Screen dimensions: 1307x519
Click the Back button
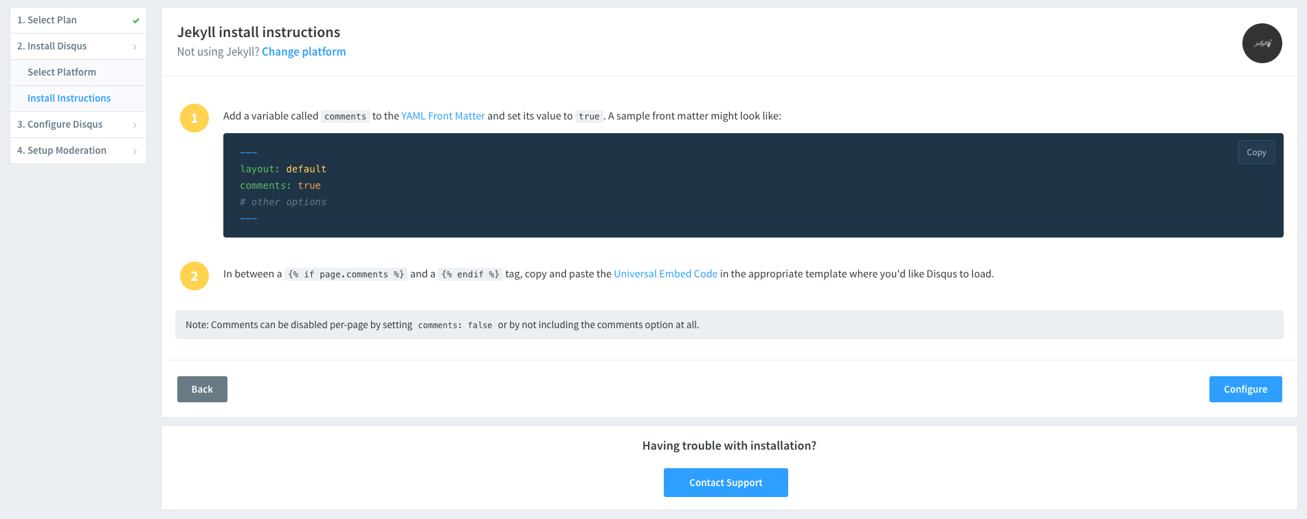coord(202,389)
